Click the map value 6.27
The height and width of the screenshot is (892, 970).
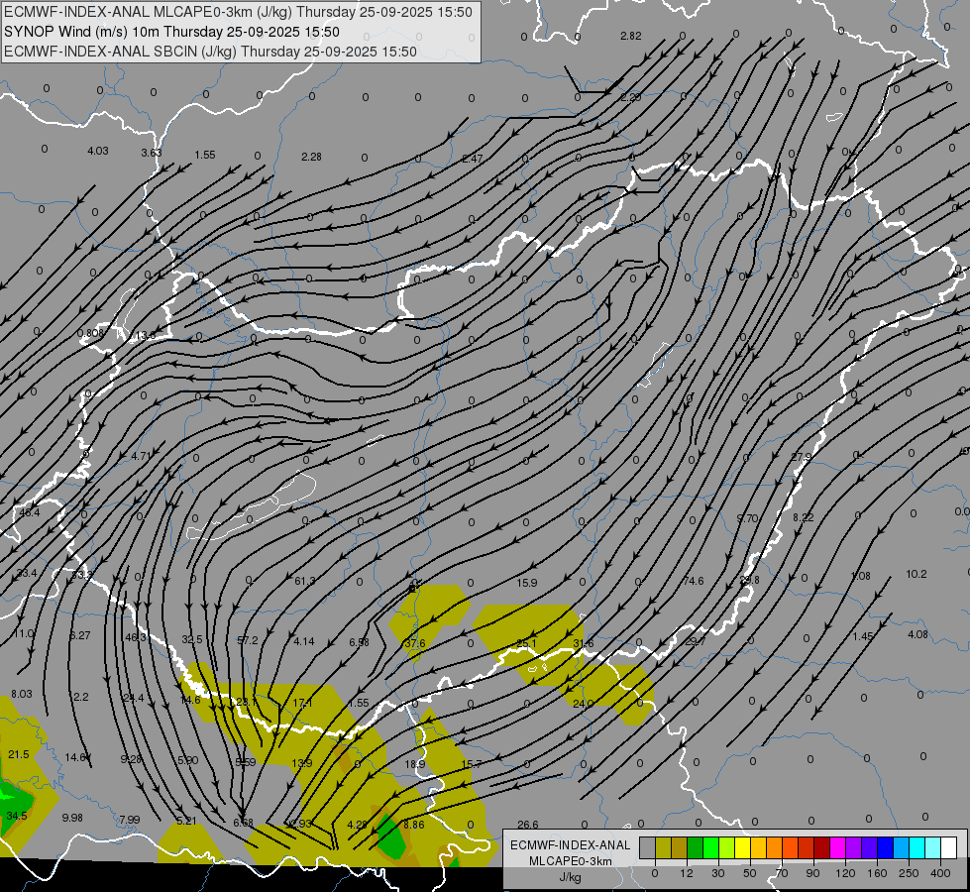[x=80, y=635]
